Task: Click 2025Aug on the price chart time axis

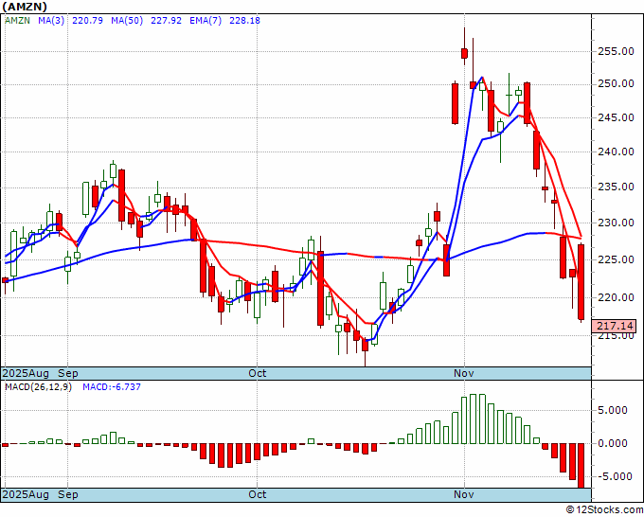Action: pos(26,373)
